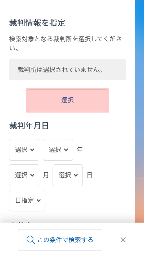Click the 裁判情報を指定 heading
Screen dimensions: 144x257
pos(37,23)
